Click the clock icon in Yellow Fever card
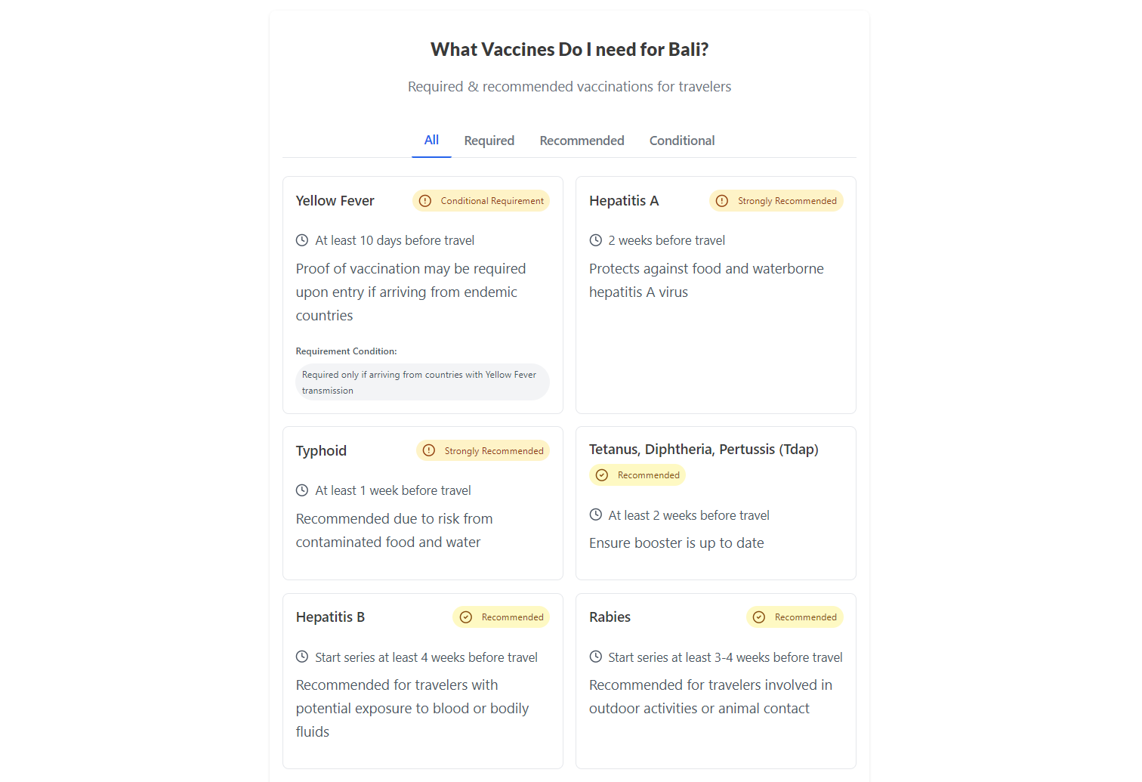Viewport: 1142px width, 782px height. click(302, 240)
